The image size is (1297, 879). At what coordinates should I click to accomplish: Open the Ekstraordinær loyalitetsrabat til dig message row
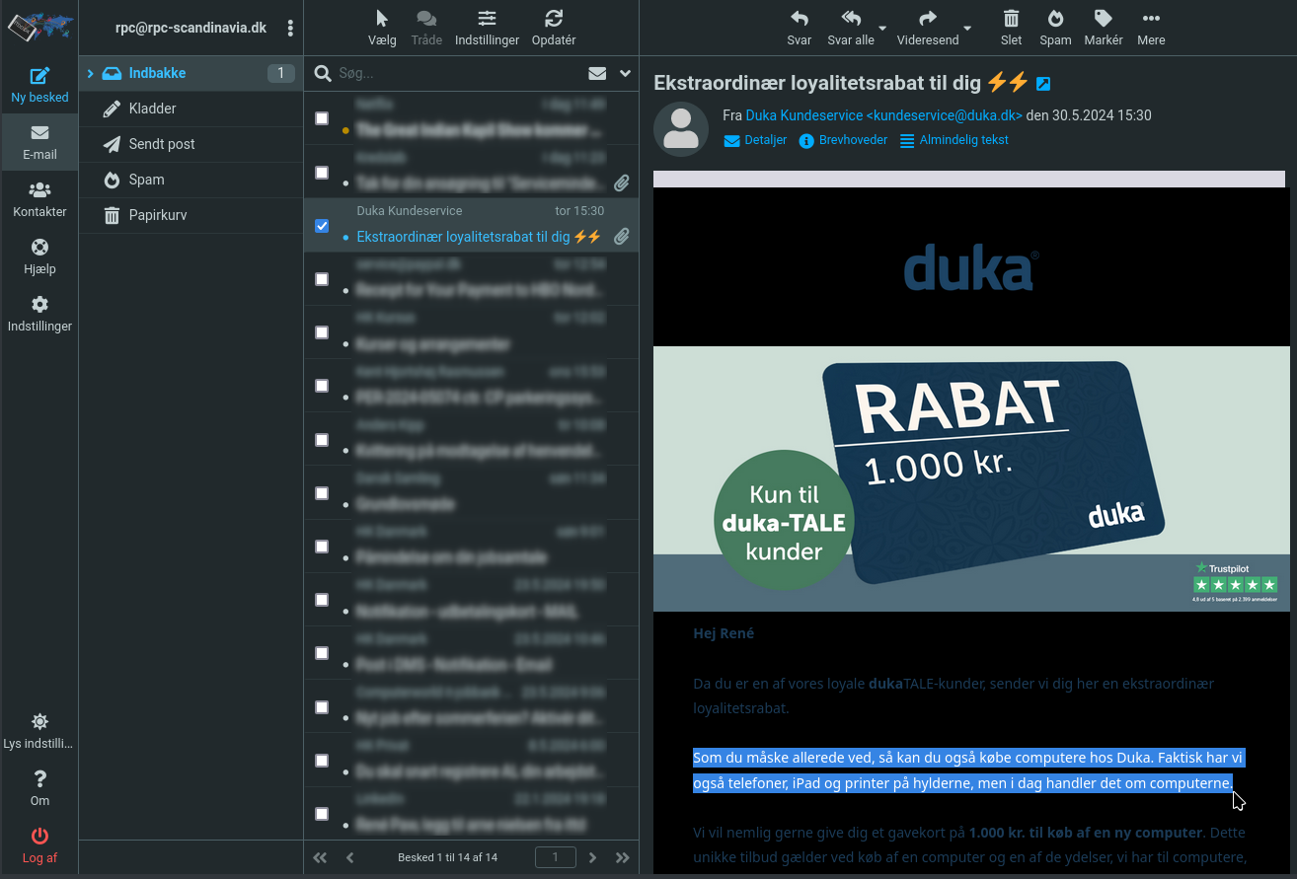point(472,226)
